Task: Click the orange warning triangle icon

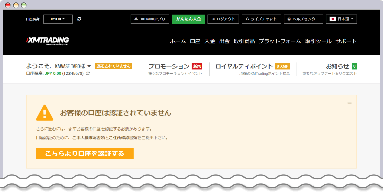Action: [x=45, y=113]
